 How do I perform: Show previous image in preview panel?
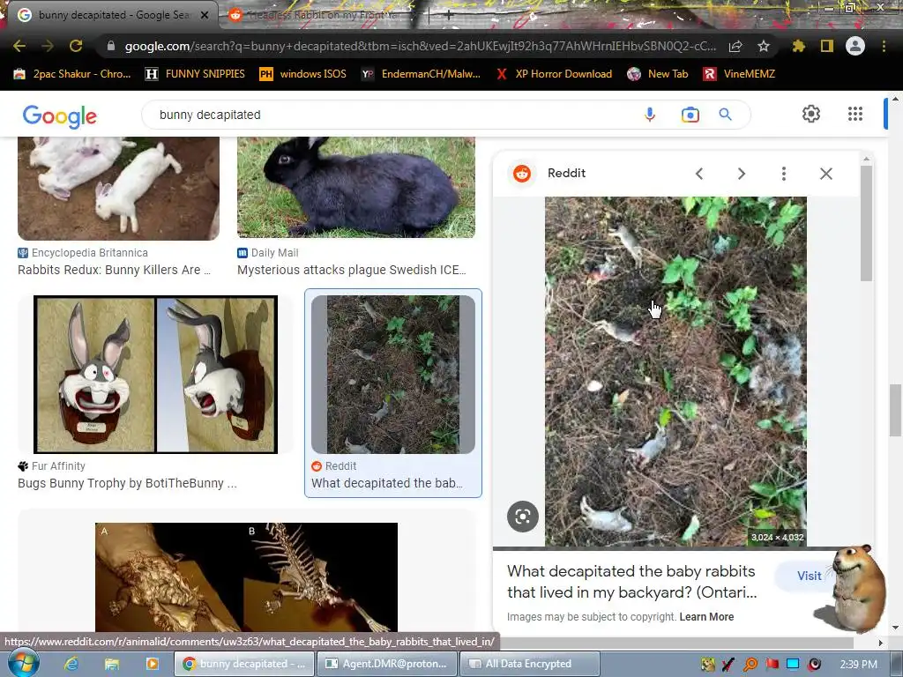pos(699,174)
